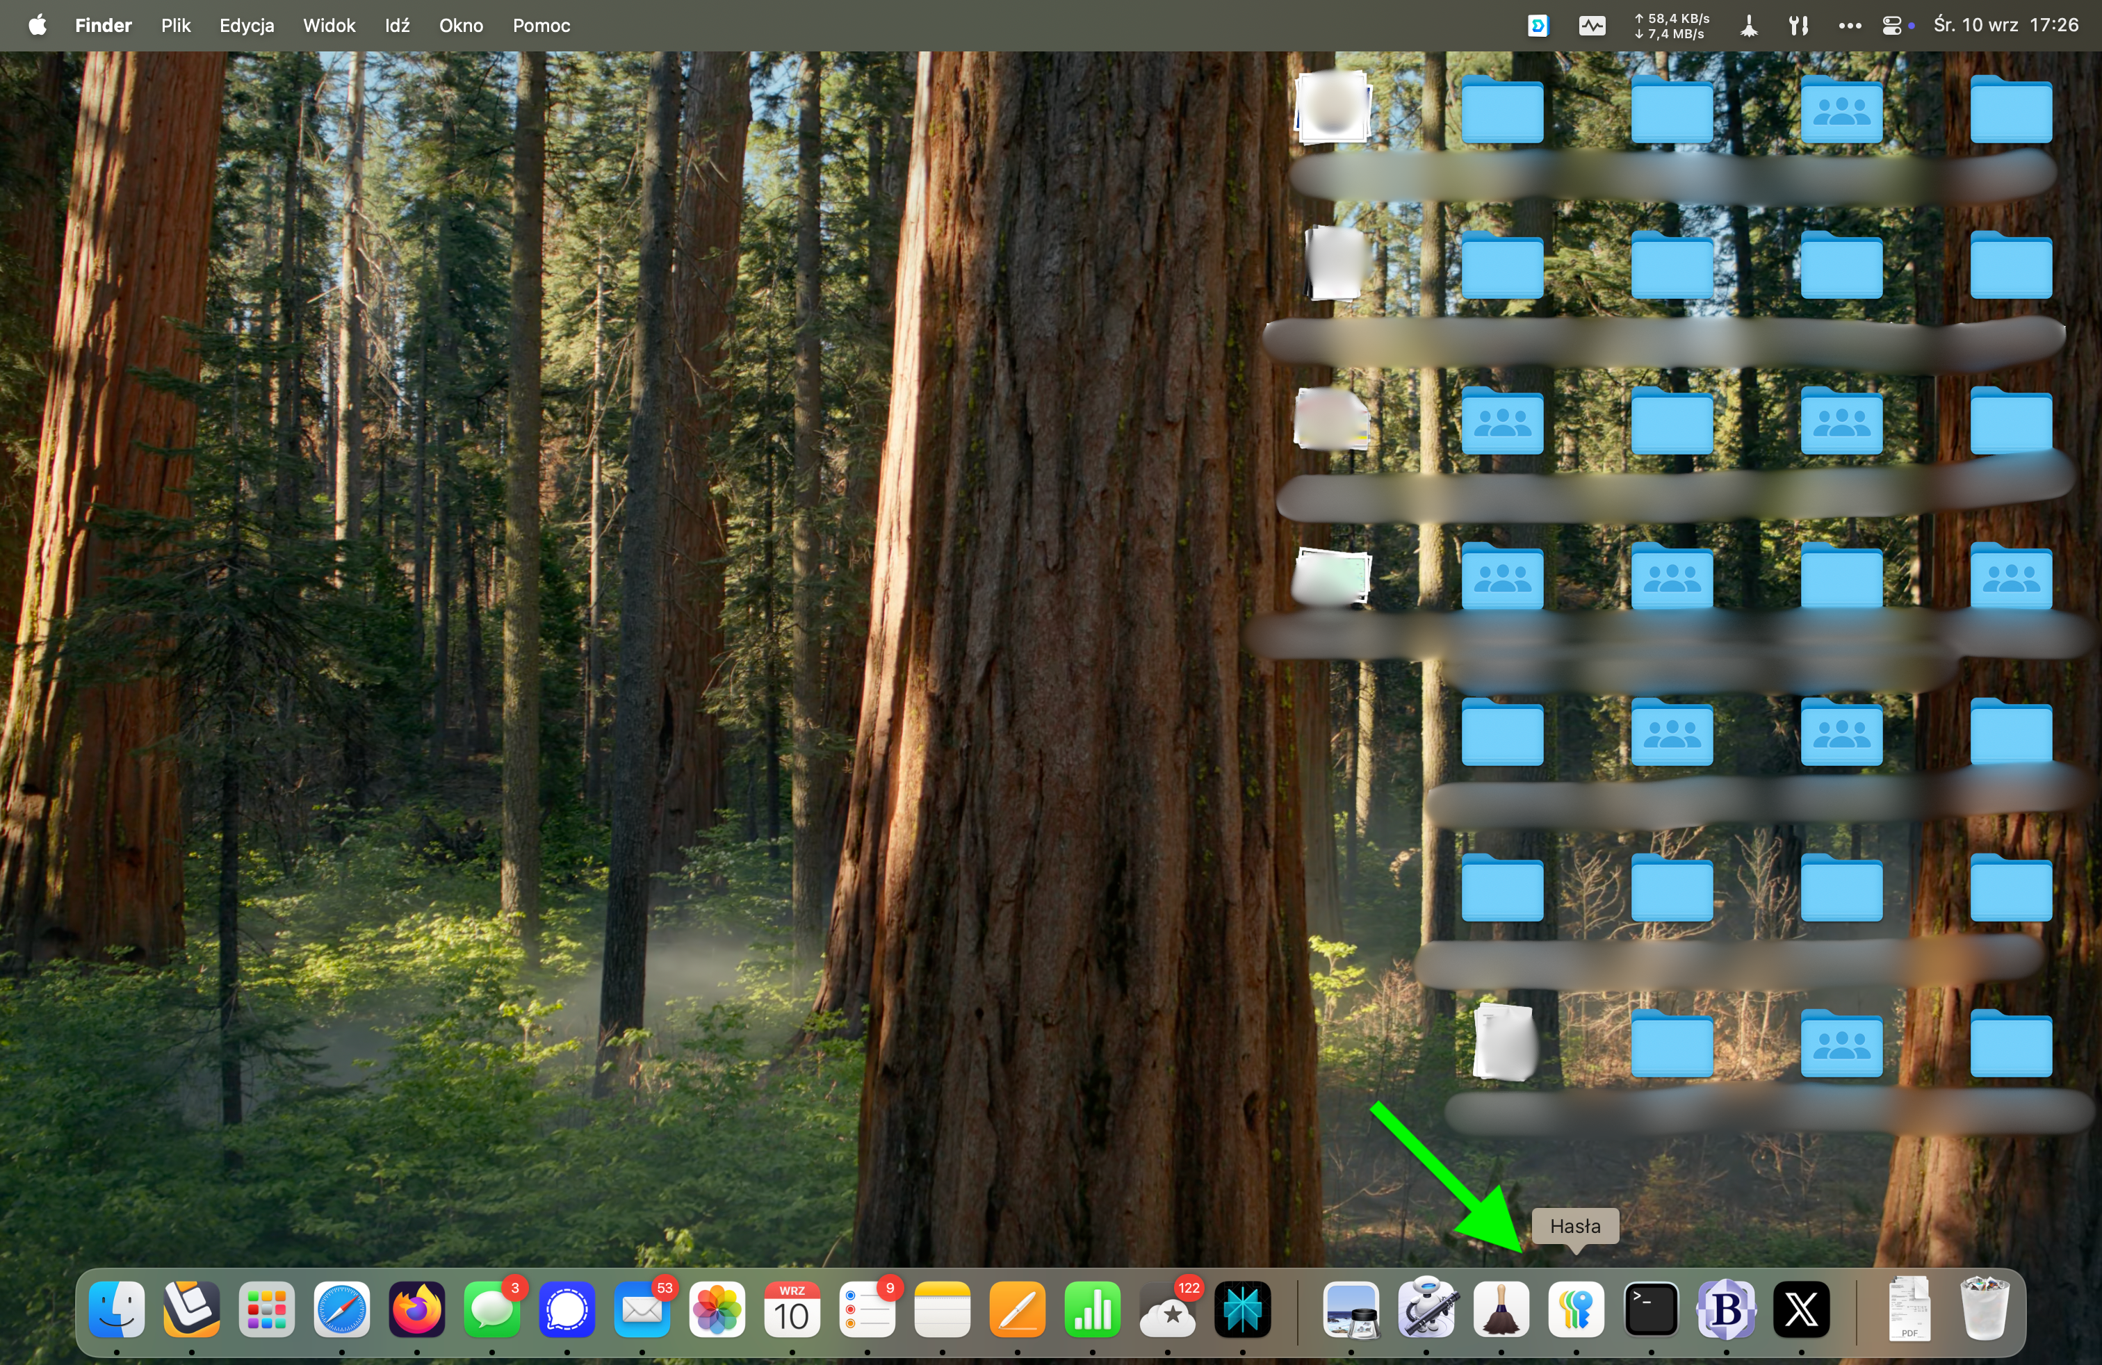2102x1365 pixels.
Task: Open Signal messenger in the Dock
Action: pyautogui.click(x=567, y=1309)
